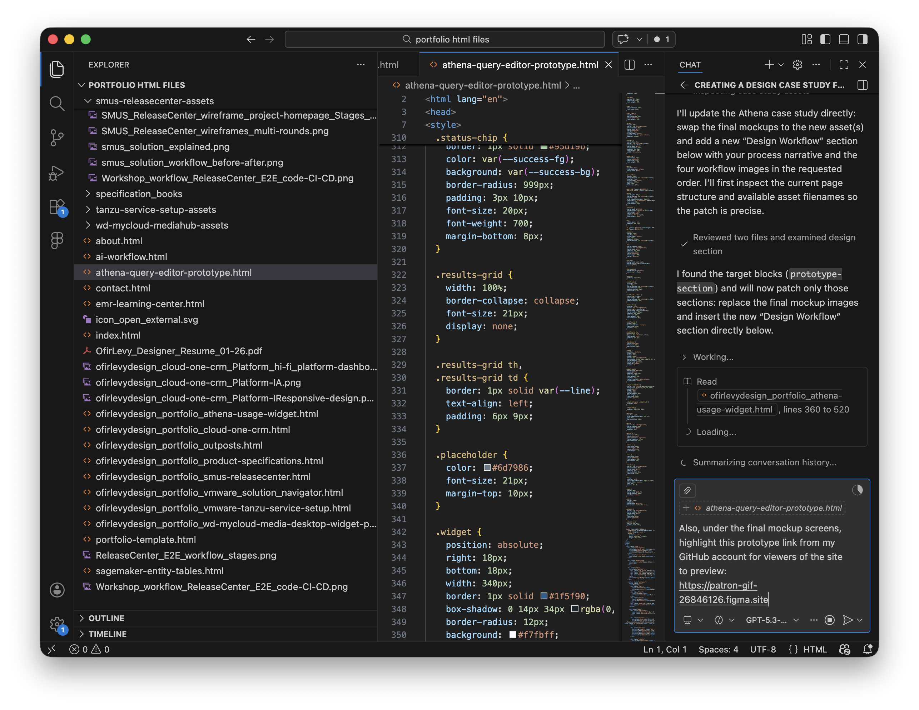
Task: Open the Search view in the sidebar
Action: coord(57,104)
